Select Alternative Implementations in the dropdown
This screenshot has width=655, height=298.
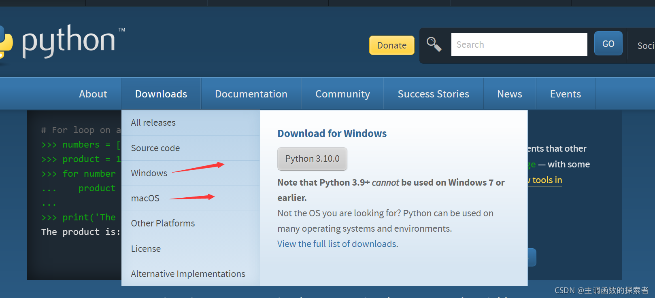point(191,274)
